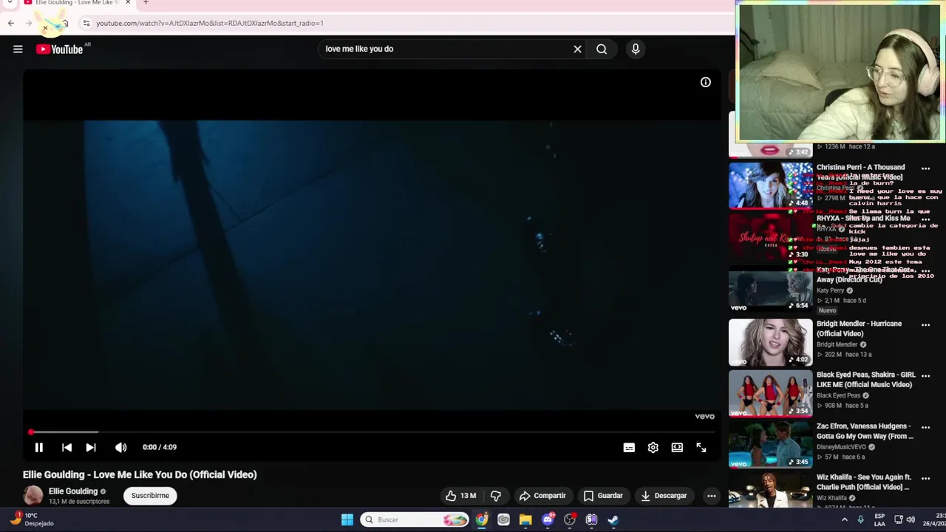Open the Ellie Goulding channel avatar
This screenshot has width=946, height=532.
point(33,496)
